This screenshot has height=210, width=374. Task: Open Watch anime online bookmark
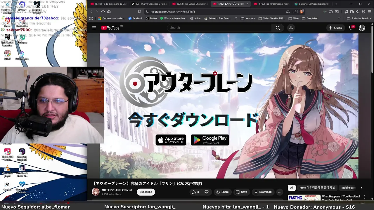(x=173, y=18)
